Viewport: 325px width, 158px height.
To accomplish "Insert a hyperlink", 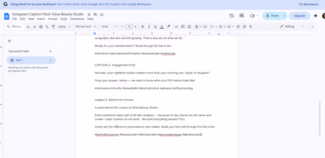I will click(x=176, y=27).
